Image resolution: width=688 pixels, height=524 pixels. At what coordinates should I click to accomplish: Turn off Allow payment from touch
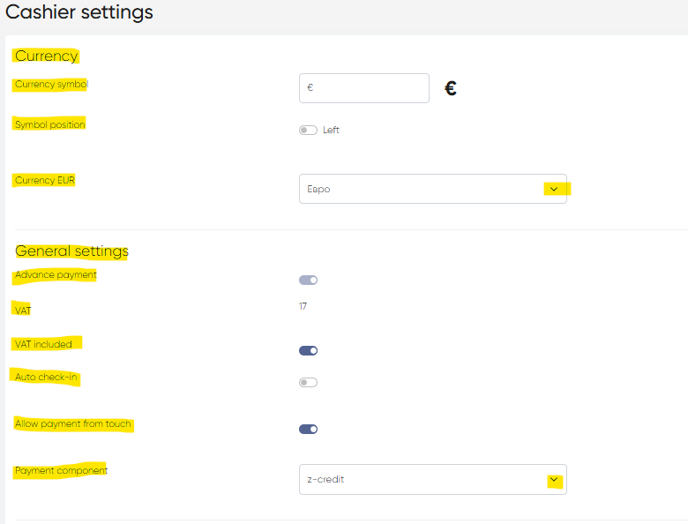308,430
